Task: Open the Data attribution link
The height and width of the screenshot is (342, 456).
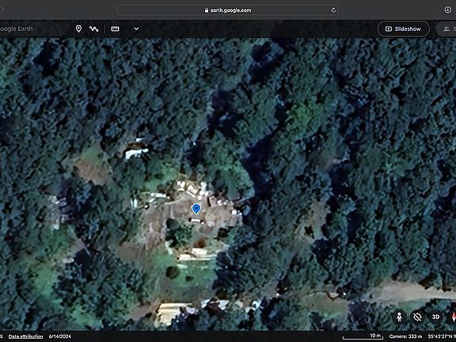Action: (x=25, y=336)
